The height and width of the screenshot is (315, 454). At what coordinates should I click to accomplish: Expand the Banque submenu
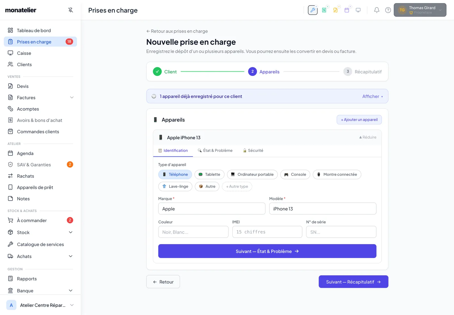coord(71,291)
